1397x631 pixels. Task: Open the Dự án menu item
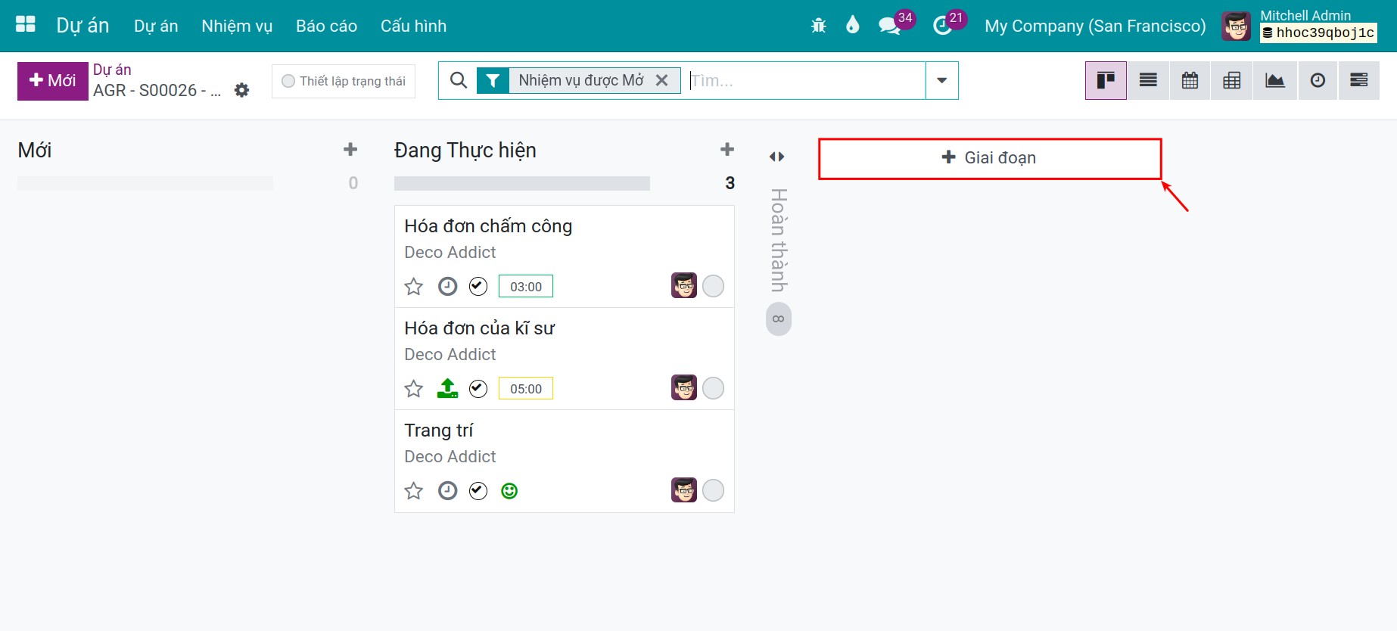click(x=156, y=26)
